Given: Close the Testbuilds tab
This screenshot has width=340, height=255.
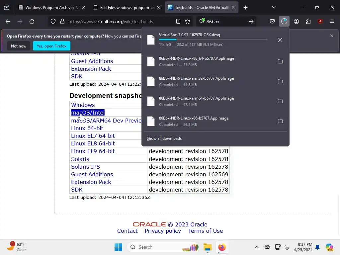Looking at the screenshot, I should 233,7.
